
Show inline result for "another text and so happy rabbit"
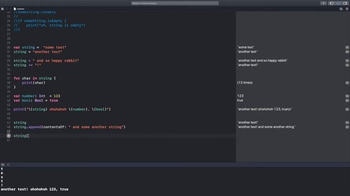click(x=347, y=60)
